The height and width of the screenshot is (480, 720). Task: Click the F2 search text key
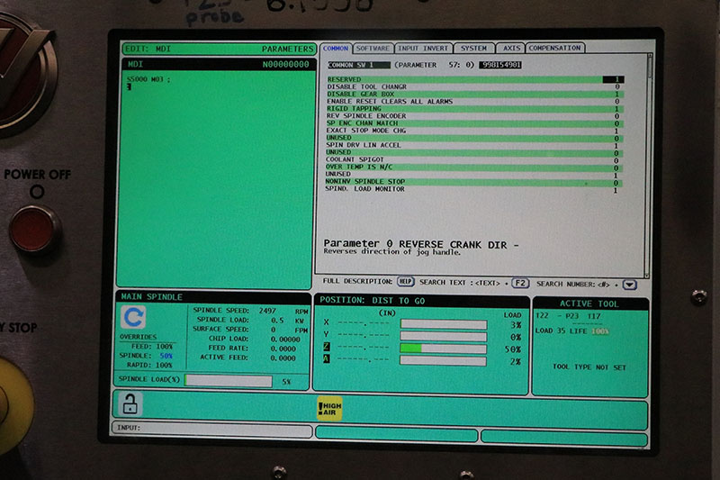pyautogui.click(x=520, y=283)
